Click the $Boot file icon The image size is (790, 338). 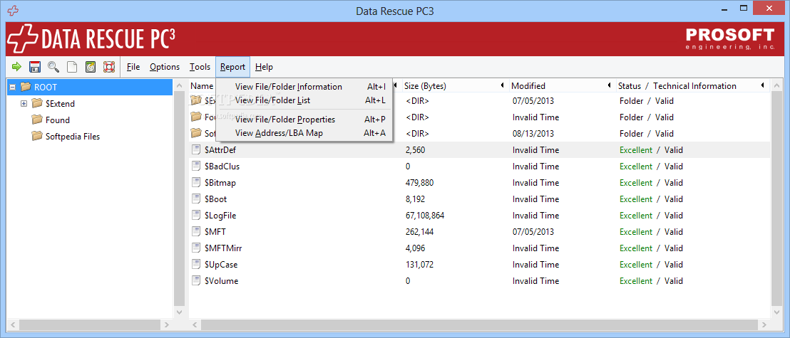196,199
